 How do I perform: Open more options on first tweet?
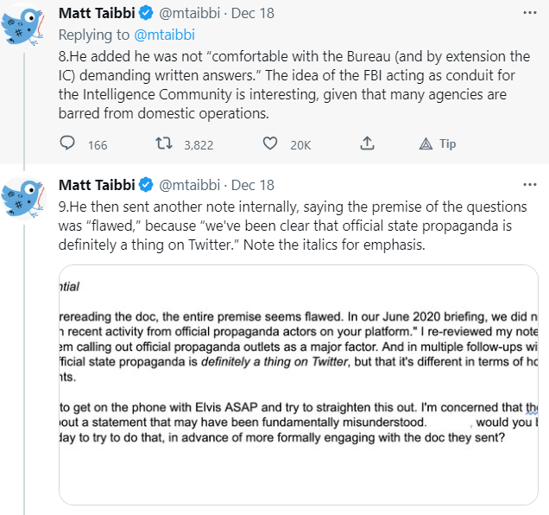(x=529, y=13)
